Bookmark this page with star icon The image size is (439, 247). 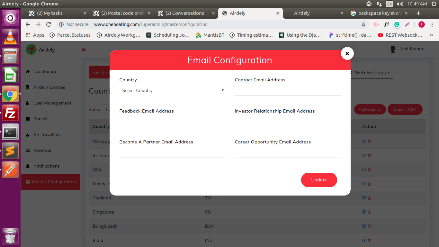click(x=363, y=24)
